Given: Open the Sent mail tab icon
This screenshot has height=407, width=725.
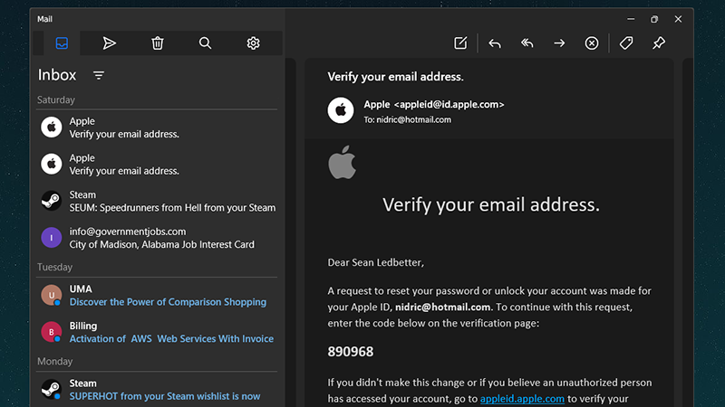Looking at the screenshot, I should (x=110, y=43).
